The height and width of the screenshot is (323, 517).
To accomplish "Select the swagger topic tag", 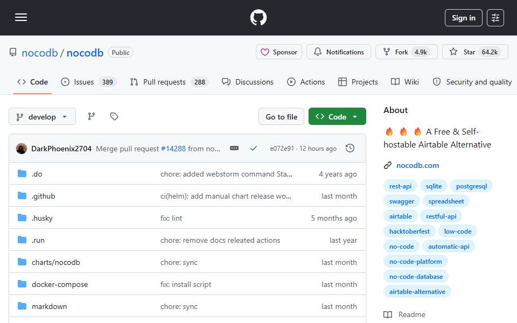I will coord(401,201).
